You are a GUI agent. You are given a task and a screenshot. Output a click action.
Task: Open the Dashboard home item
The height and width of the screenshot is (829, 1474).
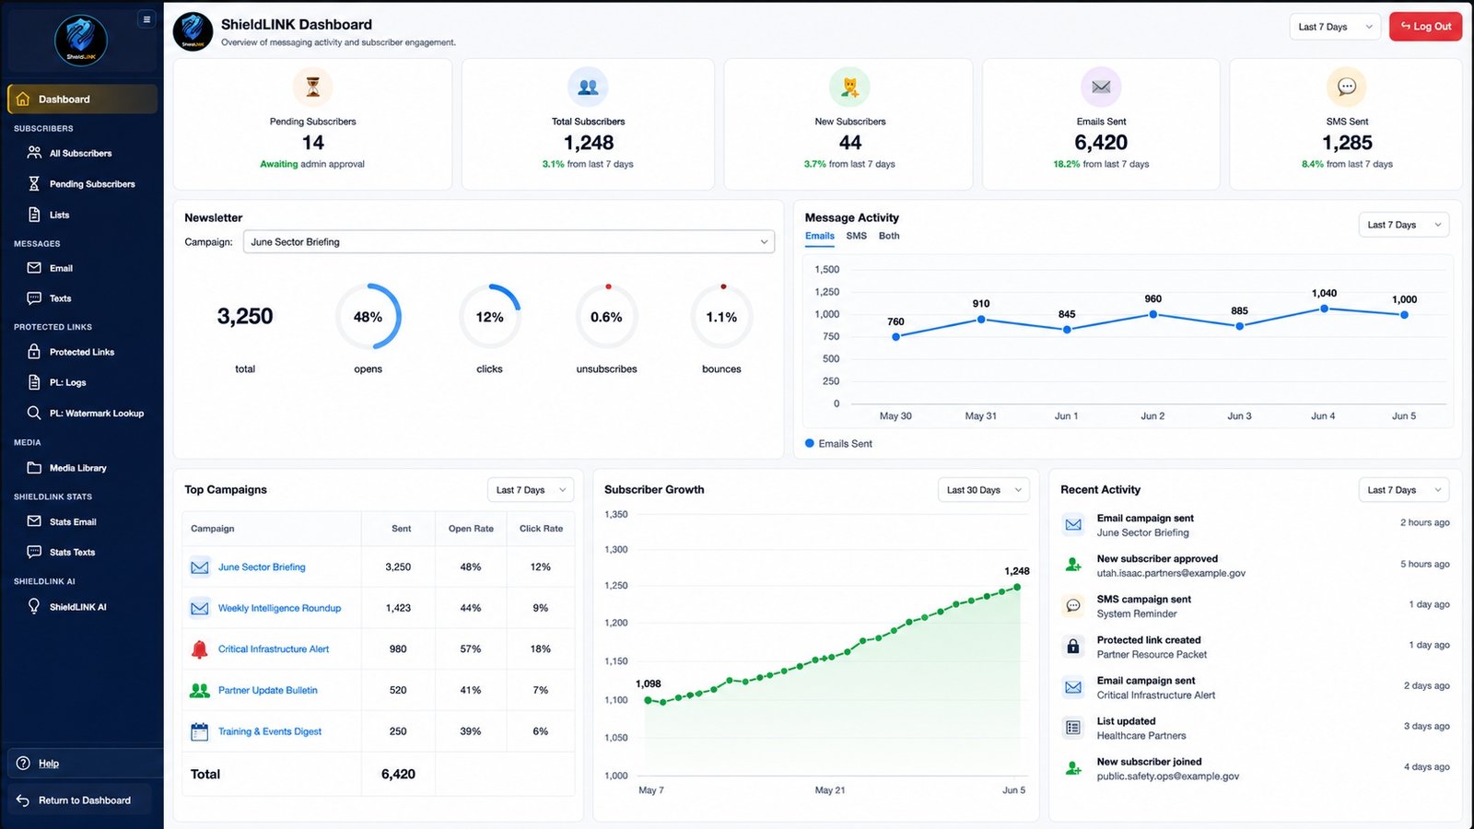pos(82,99)
